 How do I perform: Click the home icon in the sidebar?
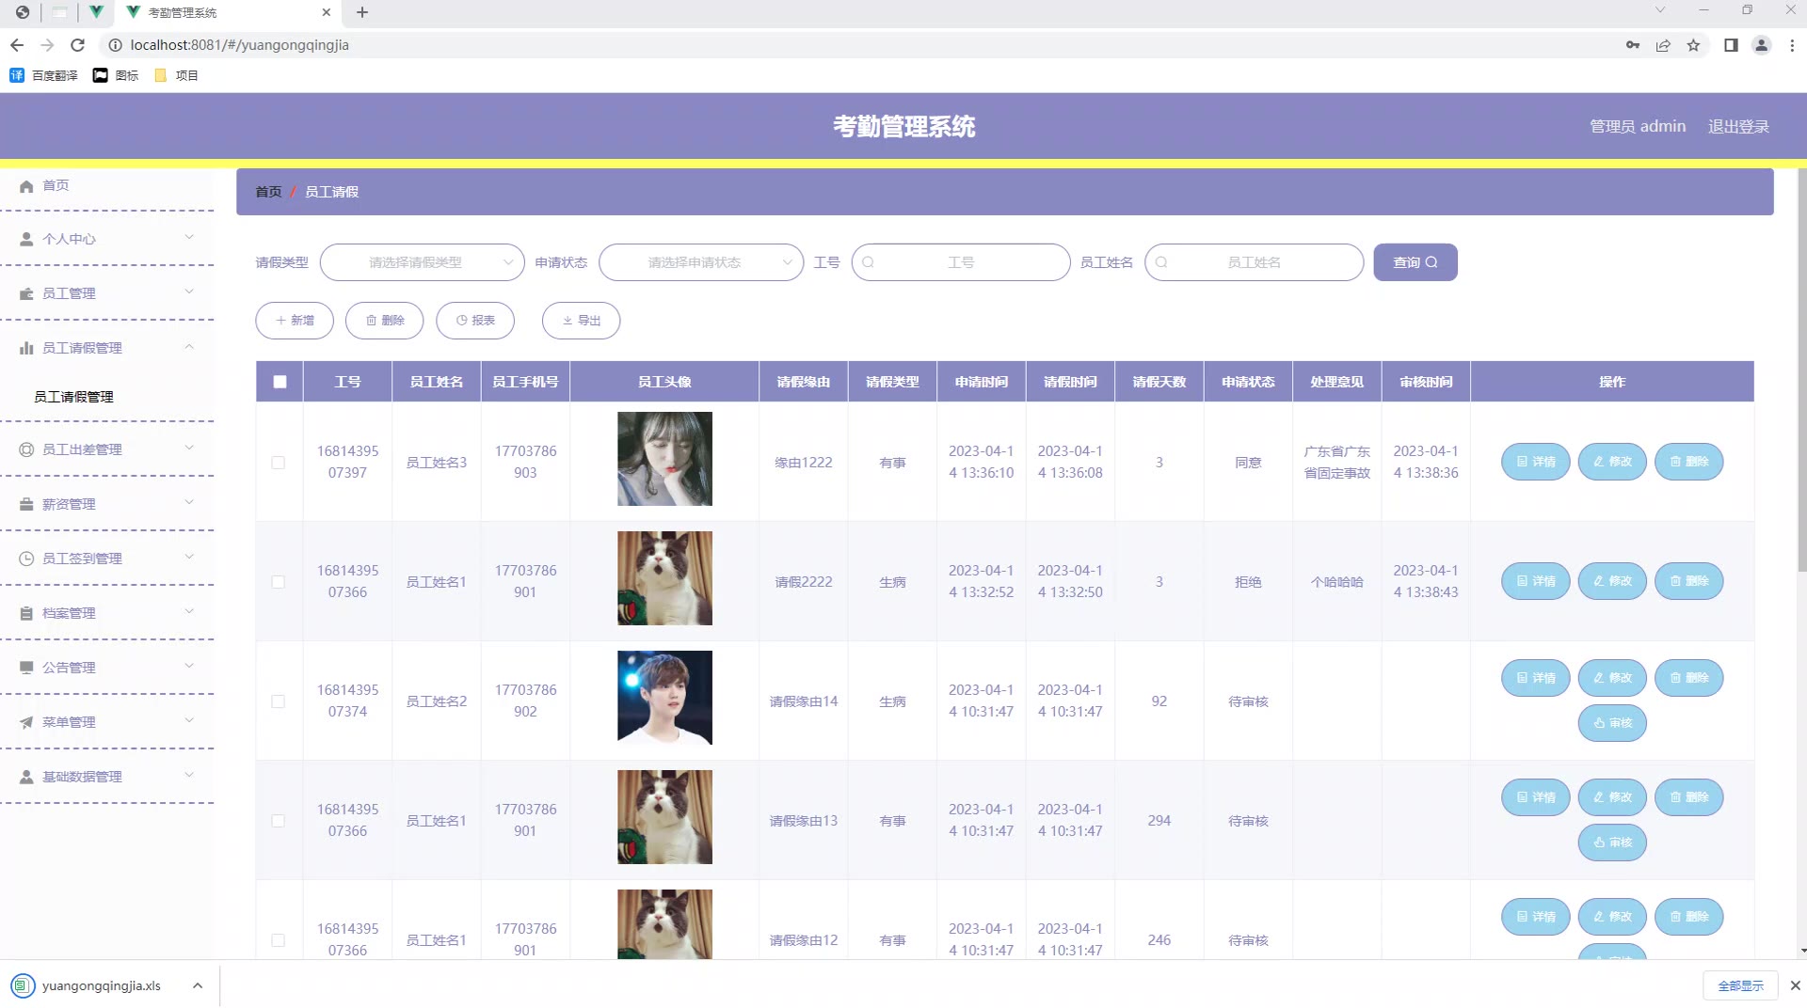click(x=26, y=186)
